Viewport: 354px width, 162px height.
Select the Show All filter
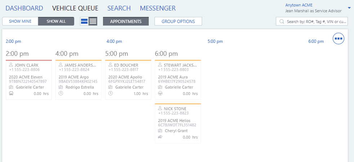(56, 21)
